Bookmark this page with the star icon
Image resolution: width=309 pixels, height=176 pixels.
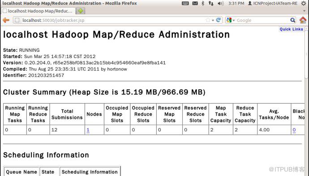(x=208, y=20)
